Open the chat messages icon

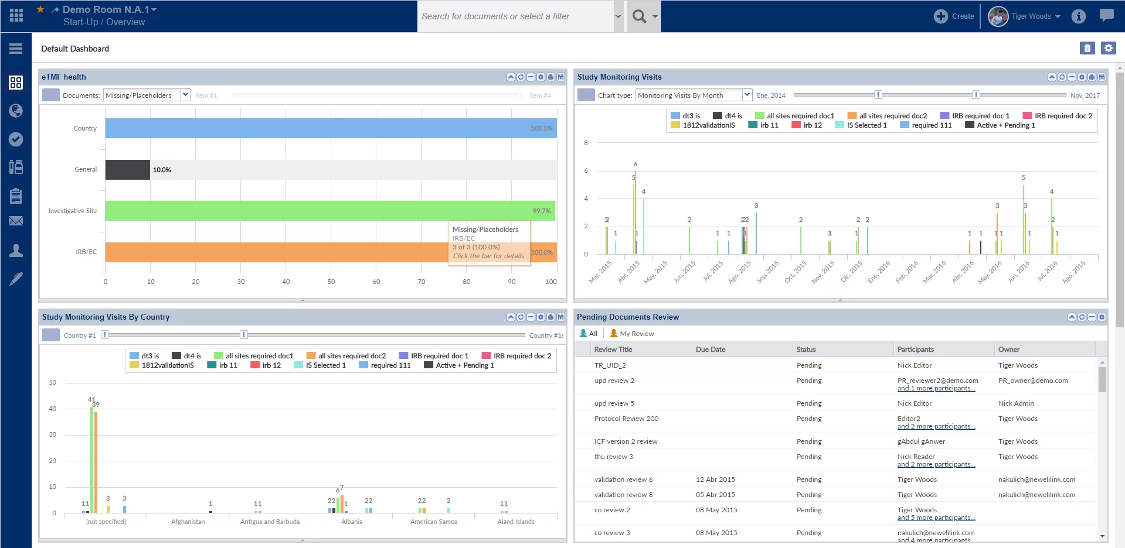[x=1106, y=15]
